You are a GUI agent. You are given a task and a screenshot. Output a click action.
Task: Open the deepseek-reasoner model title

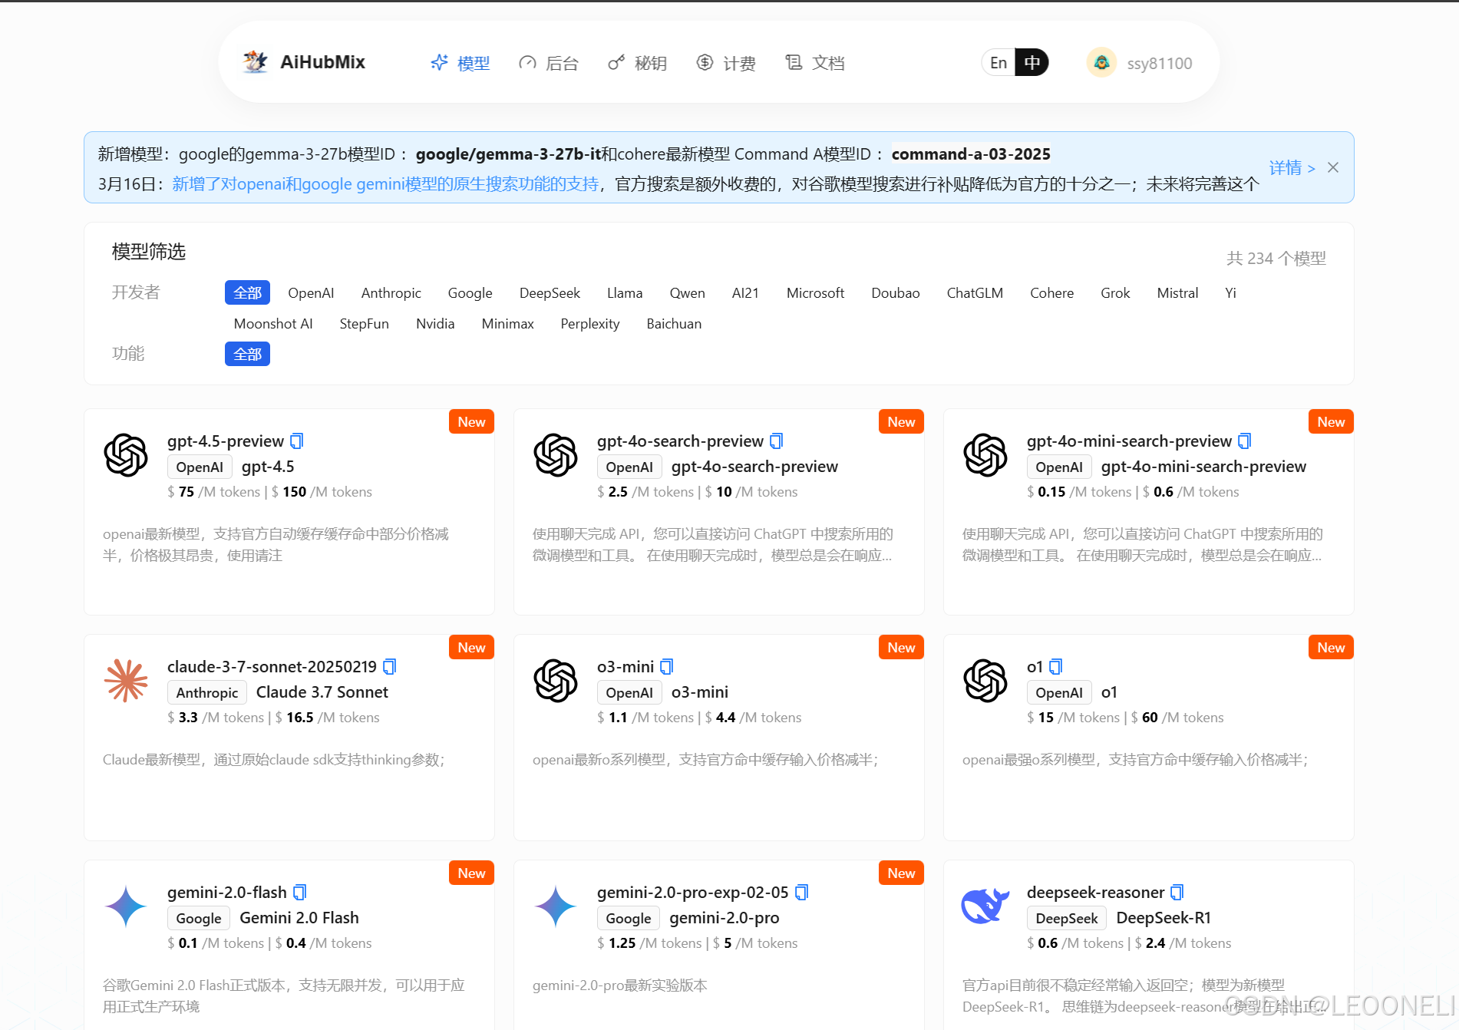tap(1095, 893)
